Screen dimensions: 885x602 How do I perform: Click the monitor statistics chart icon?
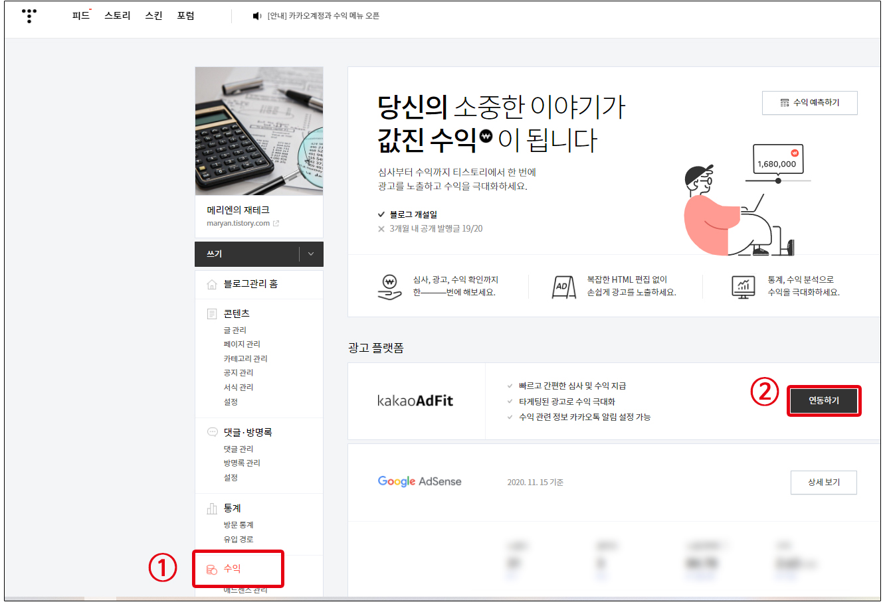tap(743, 287)
